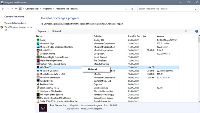The height and width of the screenshot is (113, 200).
Task: Open Turn Windows features on or off
Action: pos(18,28)
